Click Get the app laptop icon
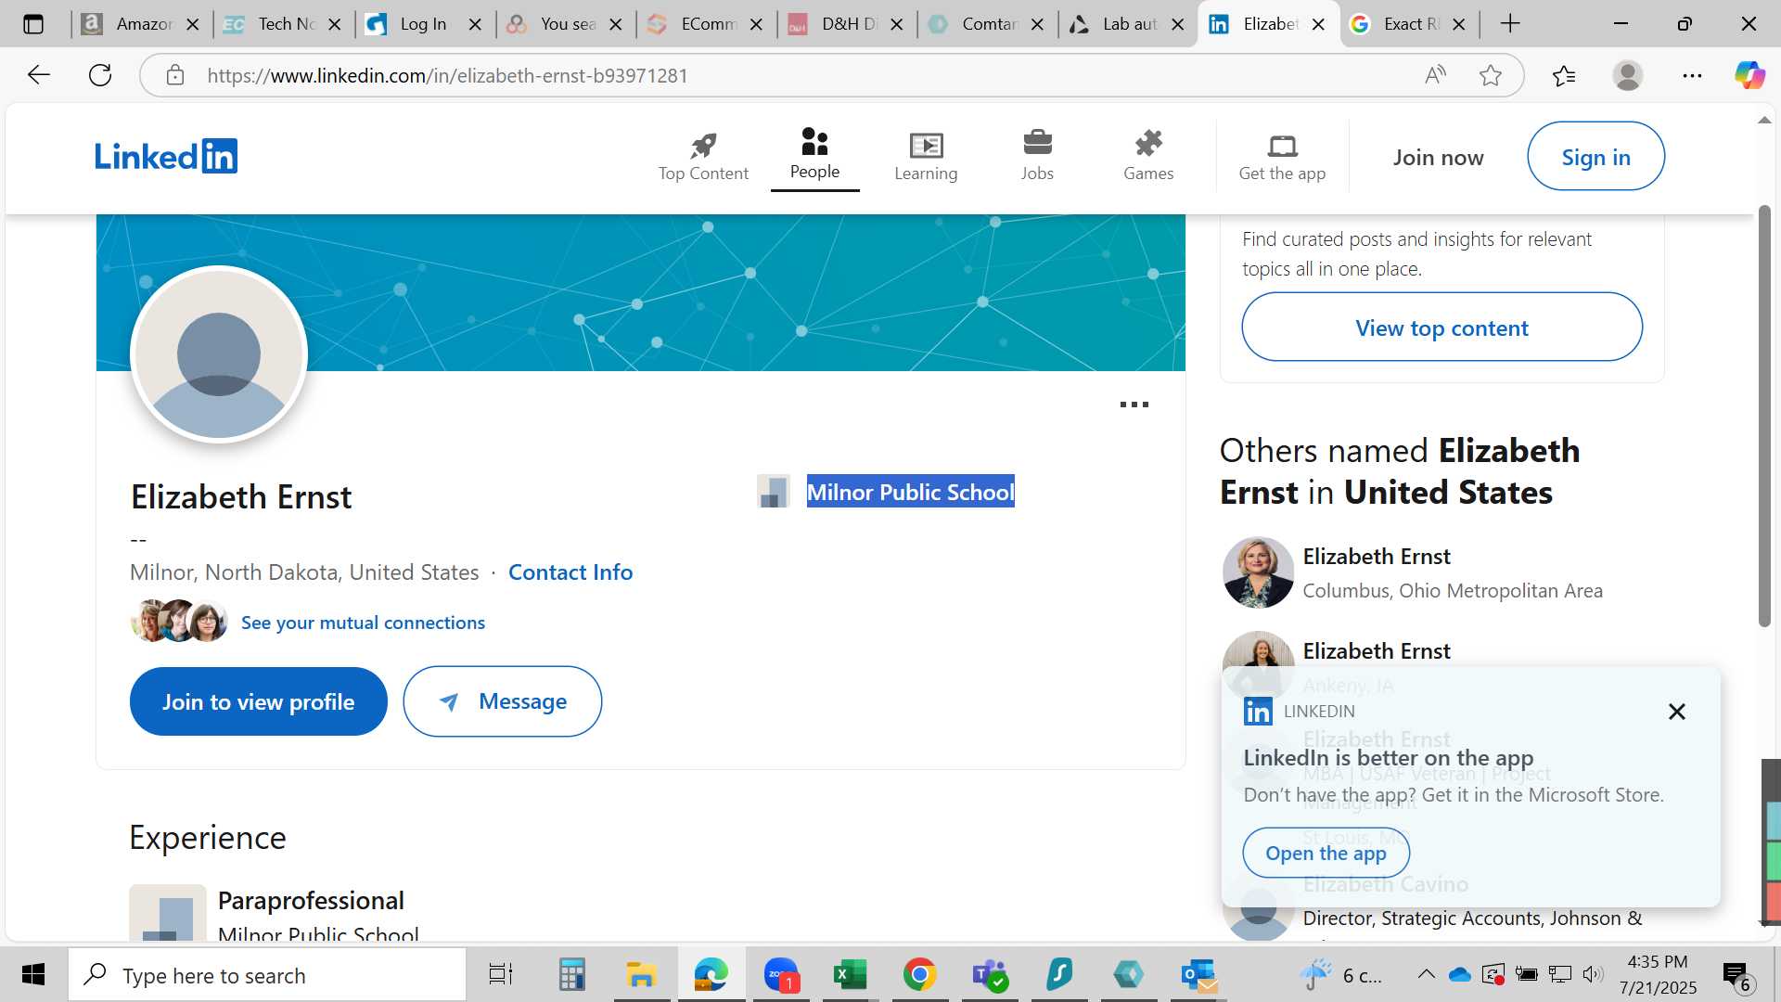Viewport: 1781px width, 1002px height. click(1282, 146)
